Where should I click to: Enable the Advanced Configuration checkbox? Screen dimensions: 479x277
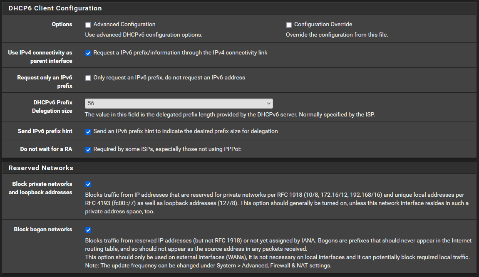point(88,25)
